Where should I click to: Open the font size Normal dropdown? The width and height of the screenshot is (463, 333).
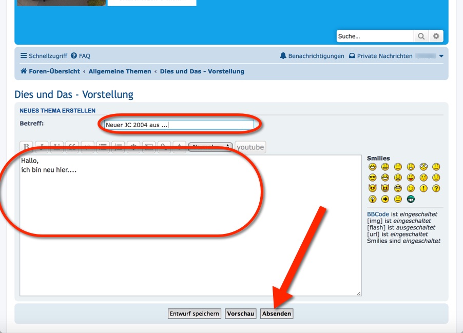click(210, 147)
